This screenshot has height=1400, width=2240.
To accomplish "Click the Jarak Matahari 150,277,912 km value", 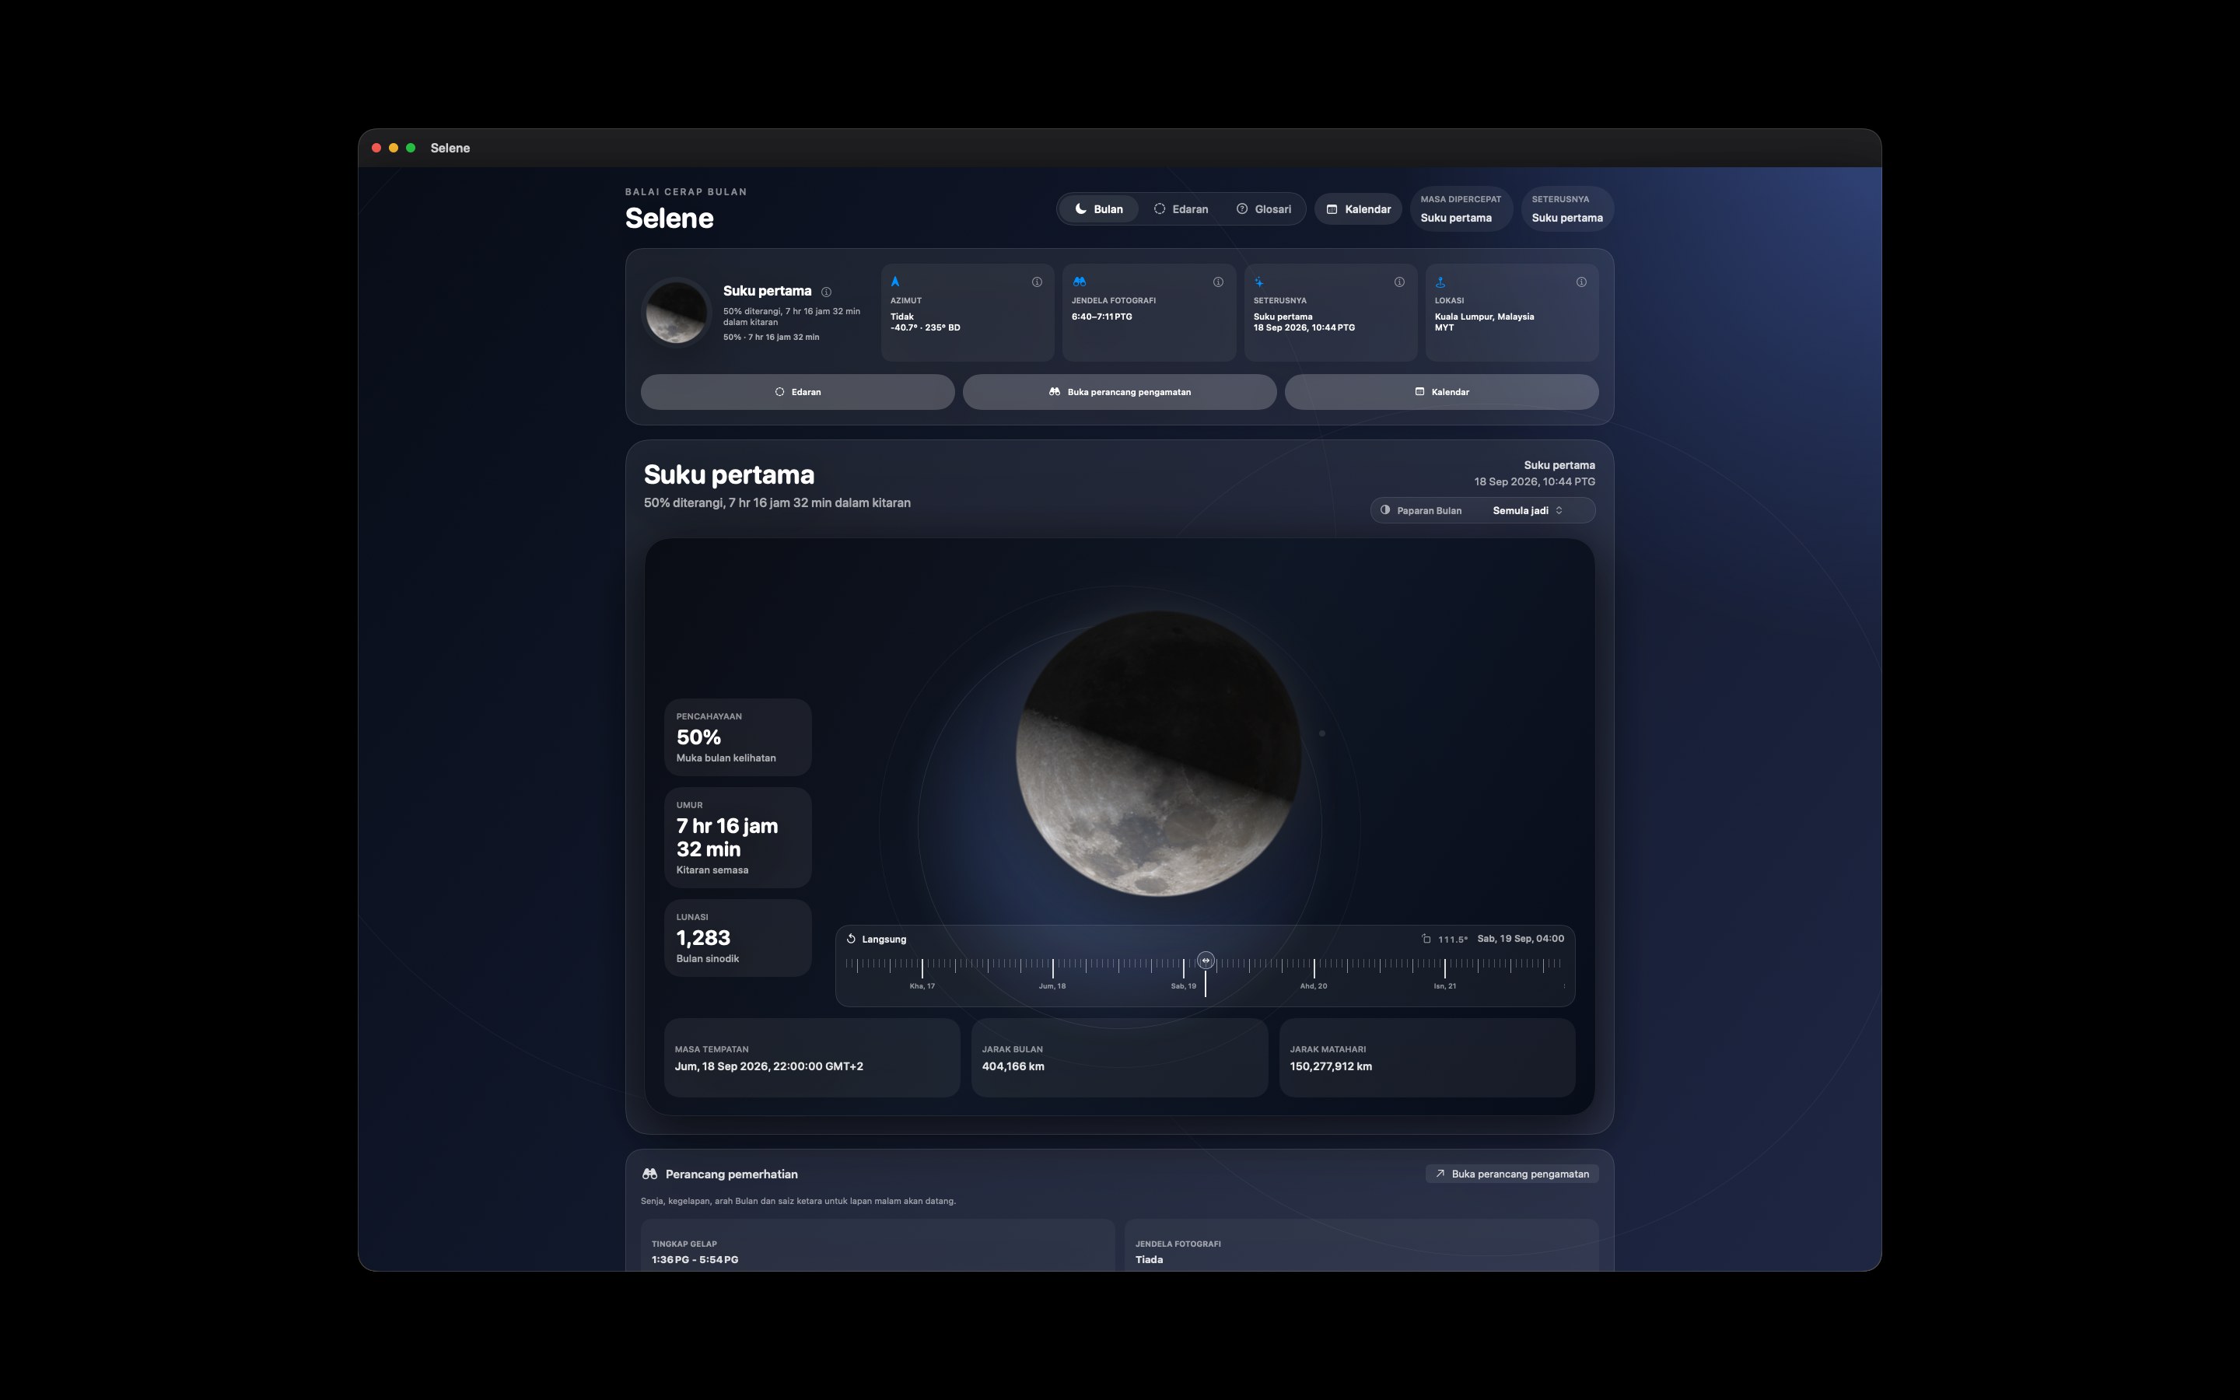I will (1330, 1066).
